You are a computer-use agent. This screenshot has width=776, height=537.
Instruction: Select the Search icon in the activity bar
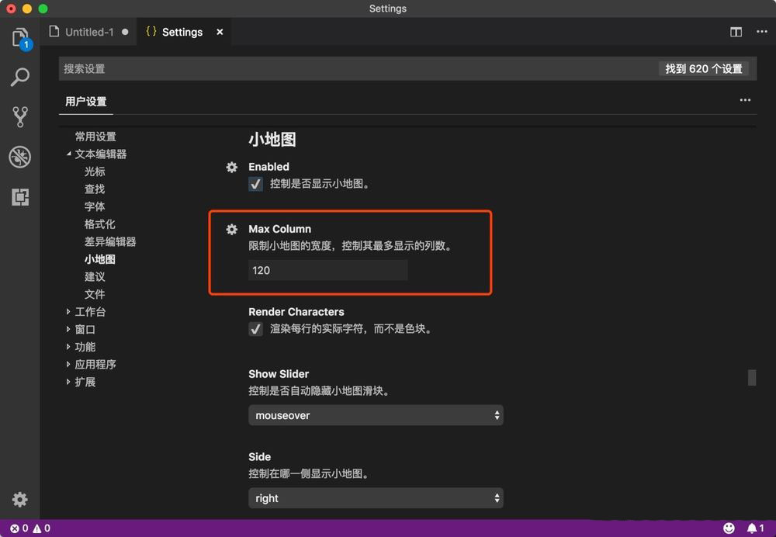(x=20, y=77)
